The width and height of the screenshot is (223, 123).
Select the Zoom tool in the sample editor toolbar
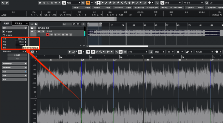click(101, 52)
